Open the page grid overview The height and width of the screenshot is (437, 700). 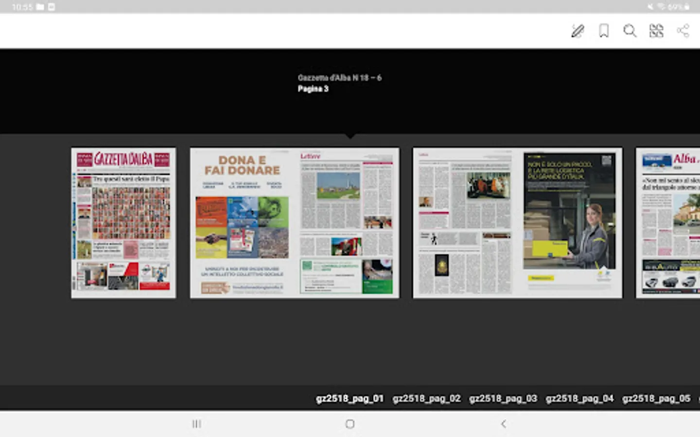656,31
